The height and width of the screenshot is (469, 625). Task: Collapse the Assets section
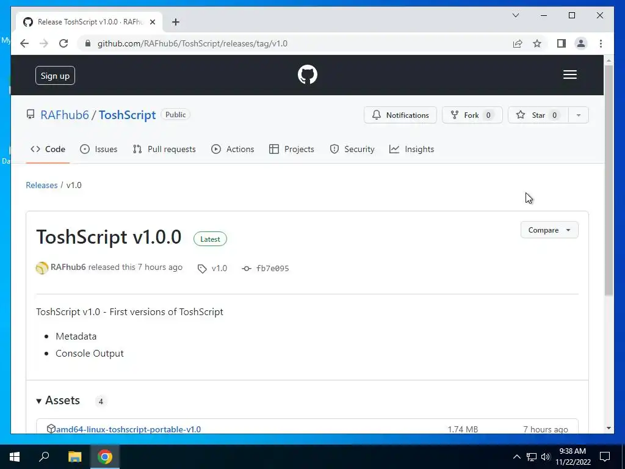coord(58,401)
